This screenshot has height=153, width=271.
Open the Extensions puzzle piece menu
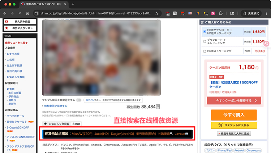coord(221,13)
